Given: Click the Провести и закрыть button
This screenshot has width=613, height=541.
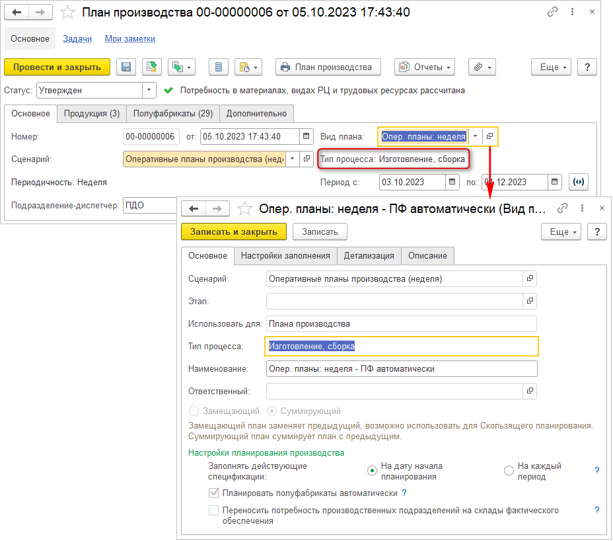Looking at the screenshot, I should pyautogui.click(x=57, y=67).
